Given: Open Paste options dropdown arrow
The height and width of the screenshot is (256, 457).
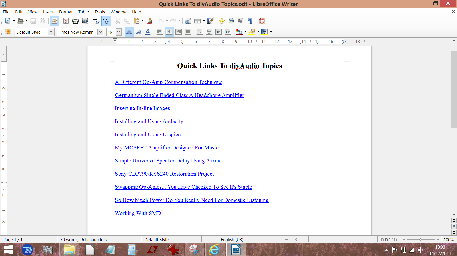Looking at the screenshot, I should click(143, 21).
